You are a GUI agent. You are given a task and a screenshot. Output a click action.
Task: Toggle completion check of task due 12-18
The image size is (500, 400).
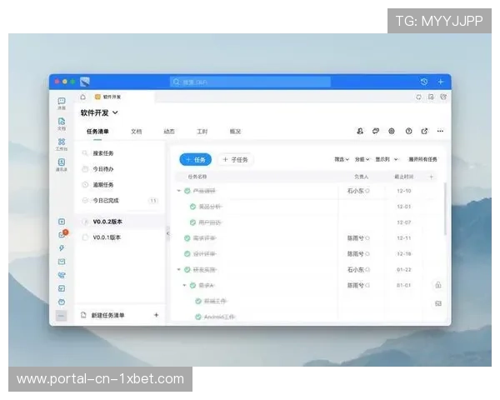point(187,254)
